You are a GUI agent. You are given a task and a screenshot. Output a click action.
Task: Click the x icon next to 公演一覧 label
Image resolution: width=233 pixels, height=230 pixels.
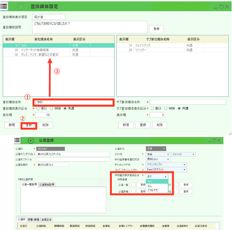(x=132, y=185)
